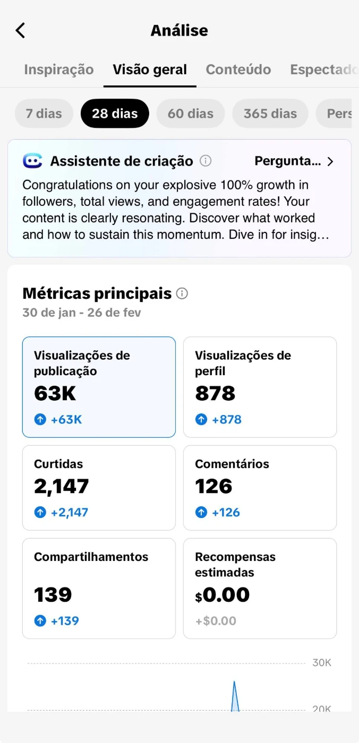Open the Inspiração tab
Screen dimensions: 359x743
tap(58, 70)
